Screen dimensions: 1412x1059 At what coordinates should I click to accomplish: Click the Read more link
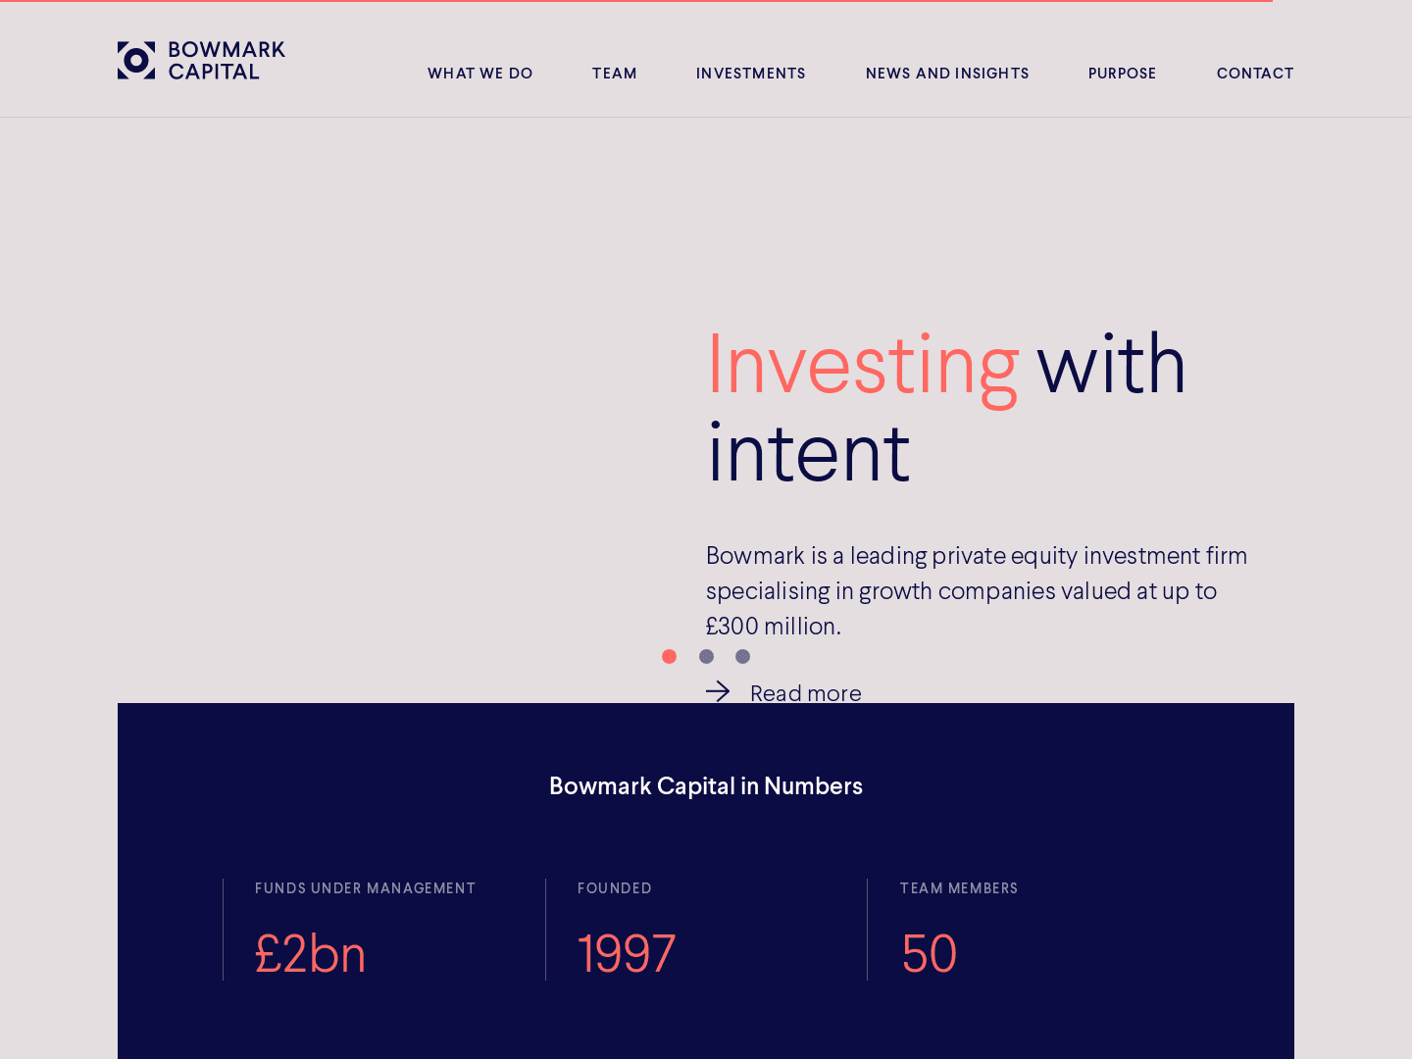tap(805, 692)
